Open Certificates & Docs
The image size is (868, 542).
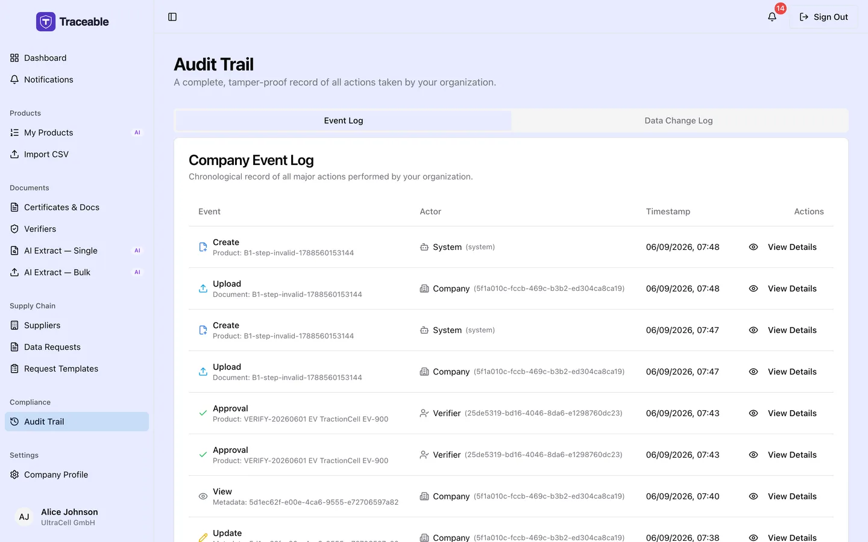pyautogui.click(x=77, y=207)
